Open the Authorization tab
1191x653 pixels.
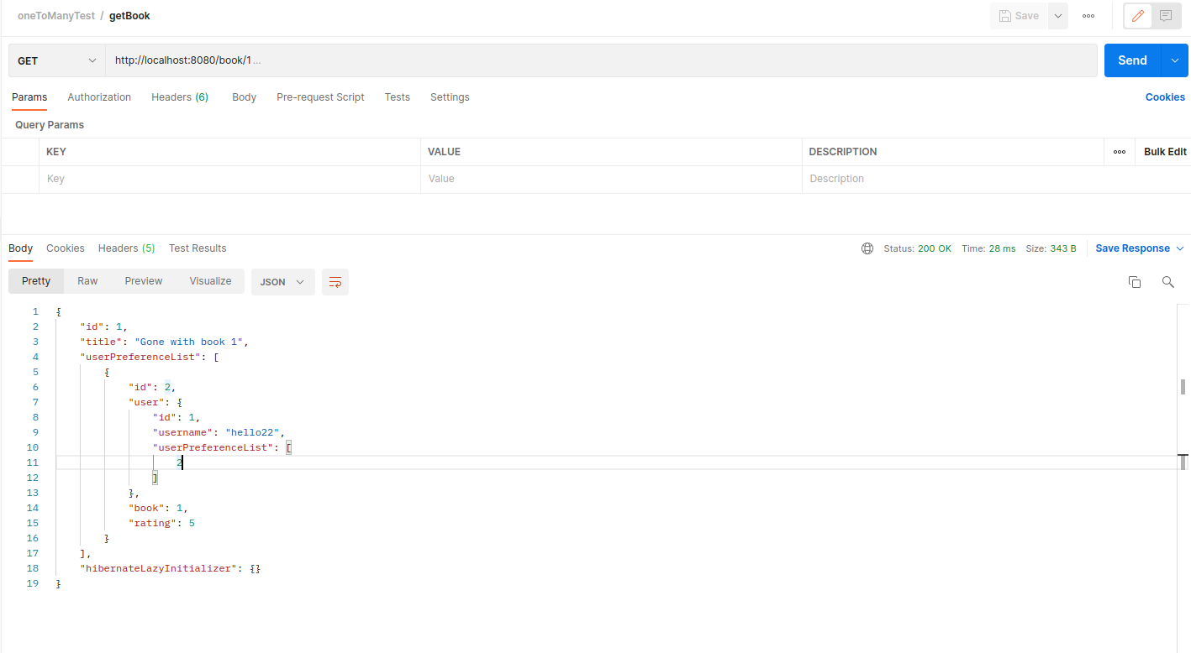[x=99, y=97]
